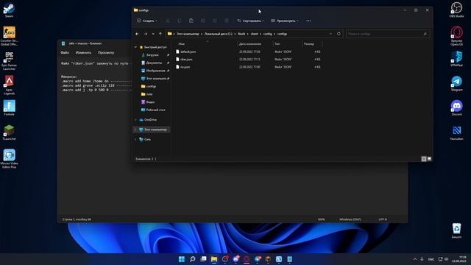The image size is (471, 265).
Task: Click the Copy icon in Explorer toolbar
Action: point(180,21)
